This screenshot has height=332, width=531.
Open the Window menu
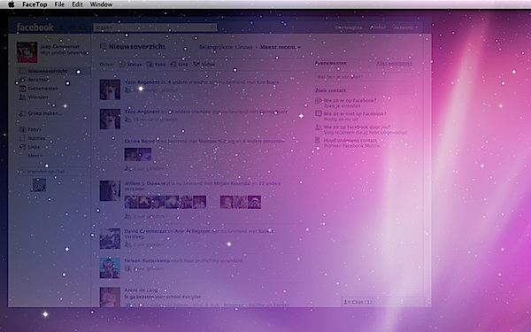click(101, 4)
